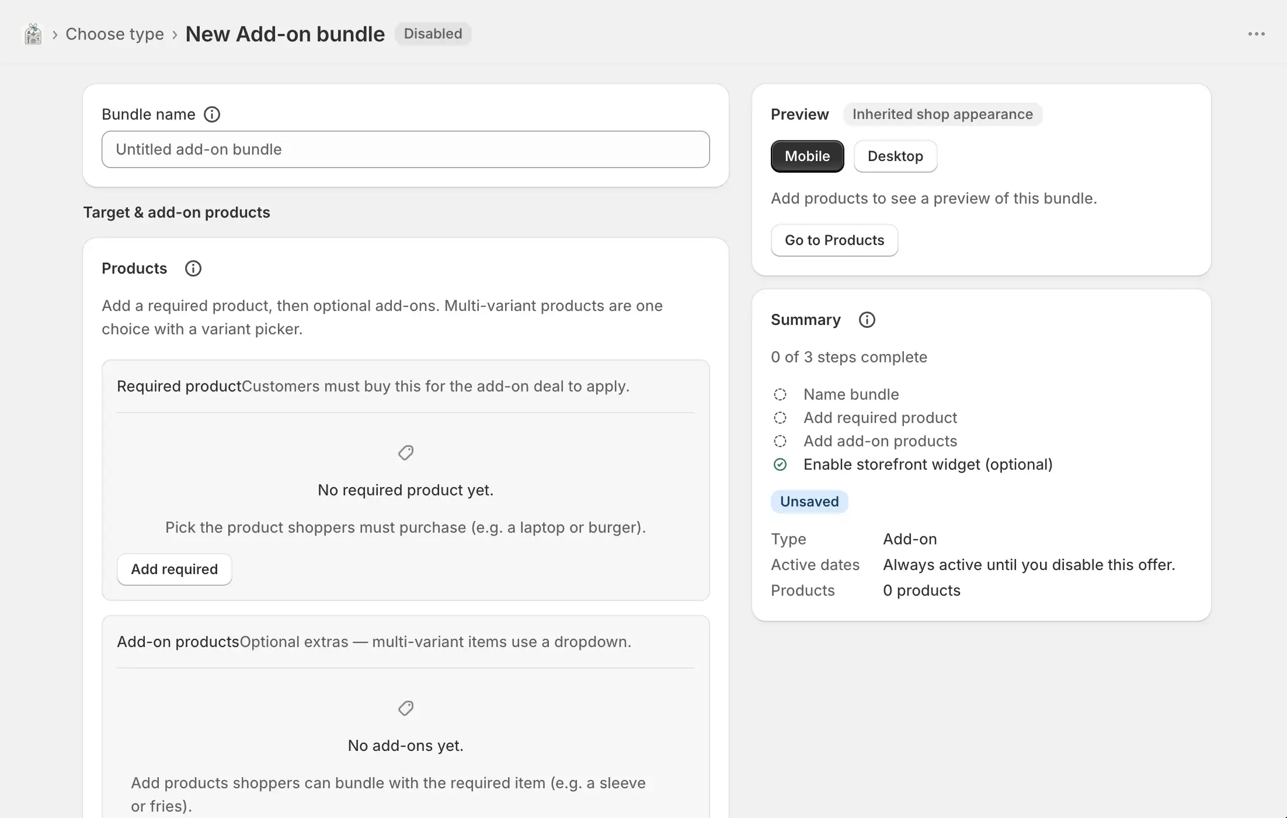Viewport: 1287px width, 818px height.
Task: Go back to Choose type breadcrumb
Action: pos(114,34)
